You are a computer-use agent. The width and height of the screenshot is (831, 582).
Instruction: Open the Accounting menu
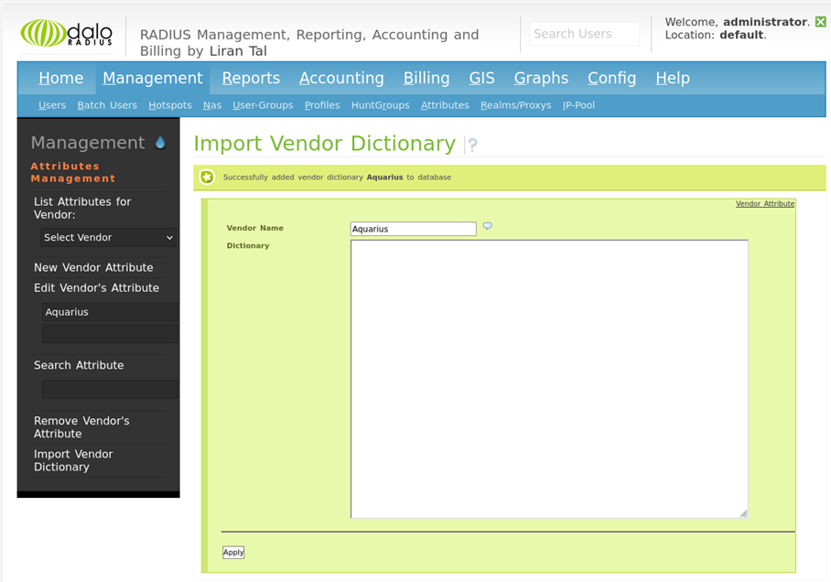click(341, 78)
